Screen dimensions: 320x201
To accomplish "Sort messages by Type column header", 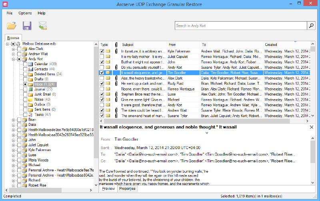I will tap(106, 45).
